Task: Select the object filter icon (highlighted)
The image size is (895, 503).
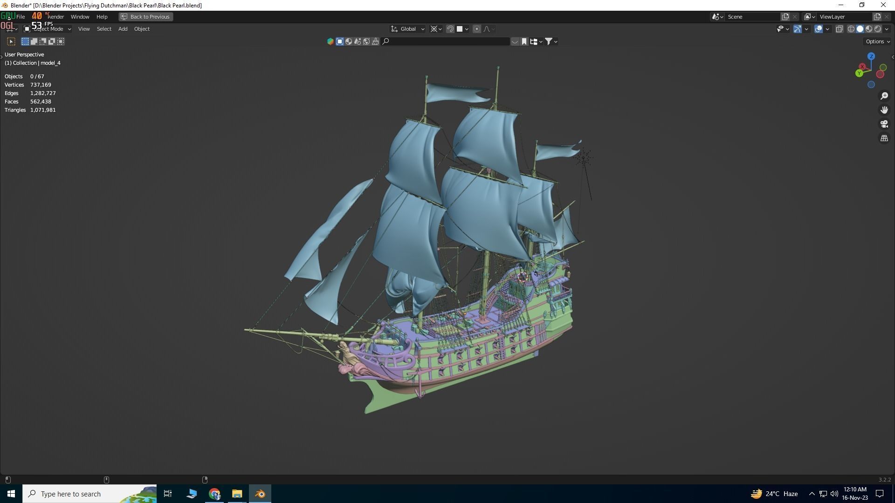Action: coord(340,41)
